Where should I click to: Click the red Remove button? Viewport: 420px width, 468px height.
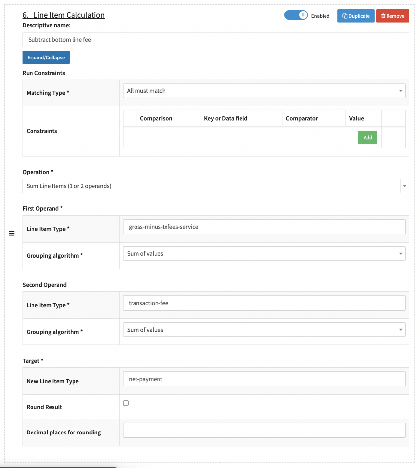click(x=392, y=16)
